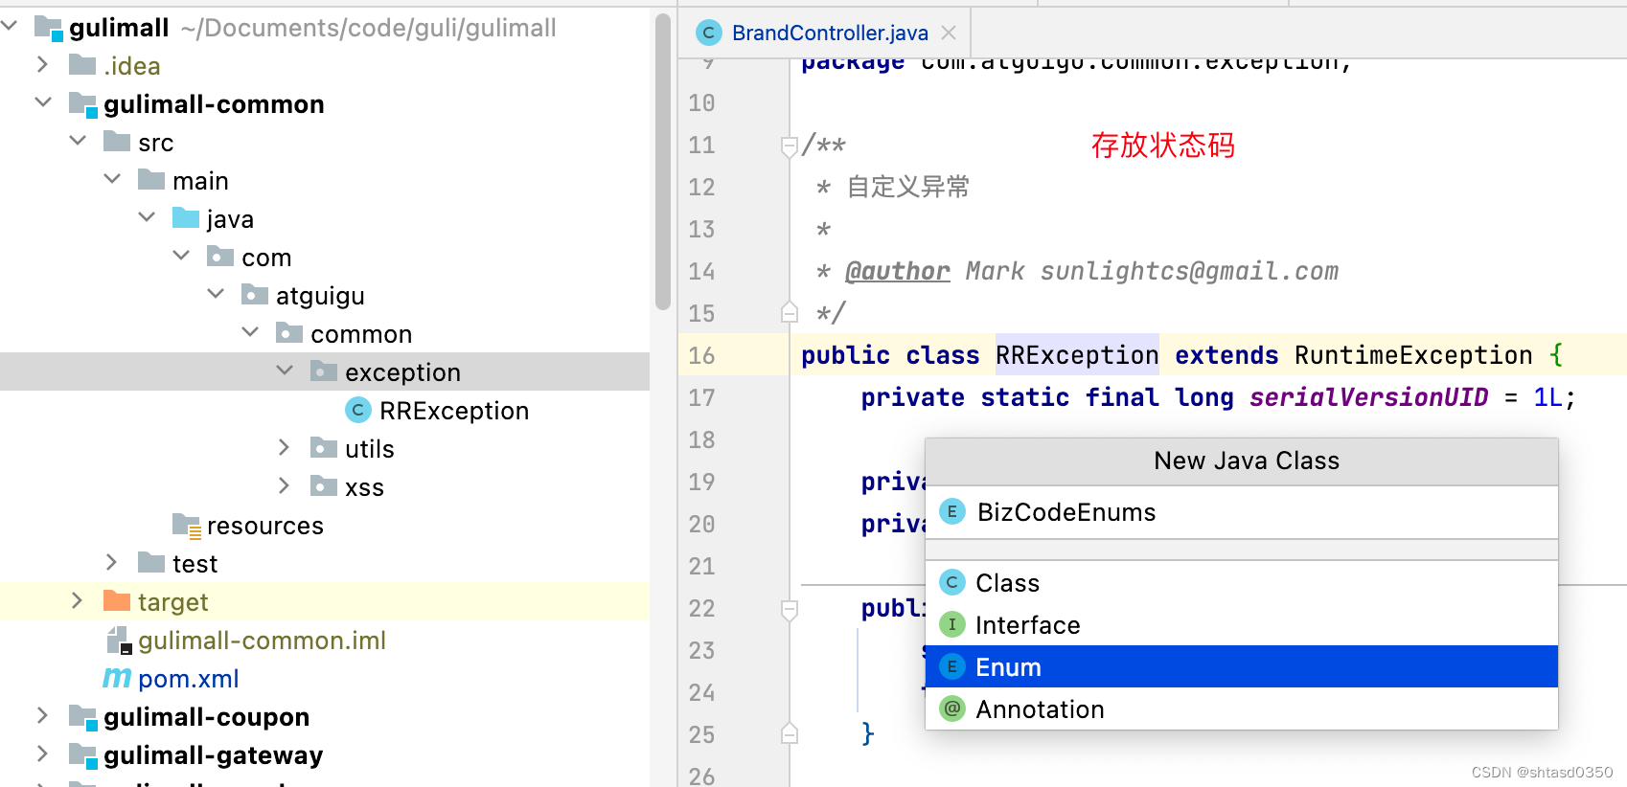Collapse the main folder node
Viewport: 1627px width, 787px height.
[x=112, y=178]
